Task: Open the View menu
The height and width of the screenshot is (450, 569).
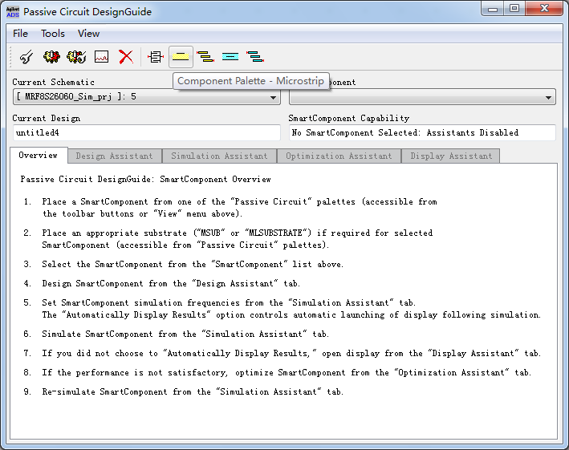Action: (x=88, y=34)
